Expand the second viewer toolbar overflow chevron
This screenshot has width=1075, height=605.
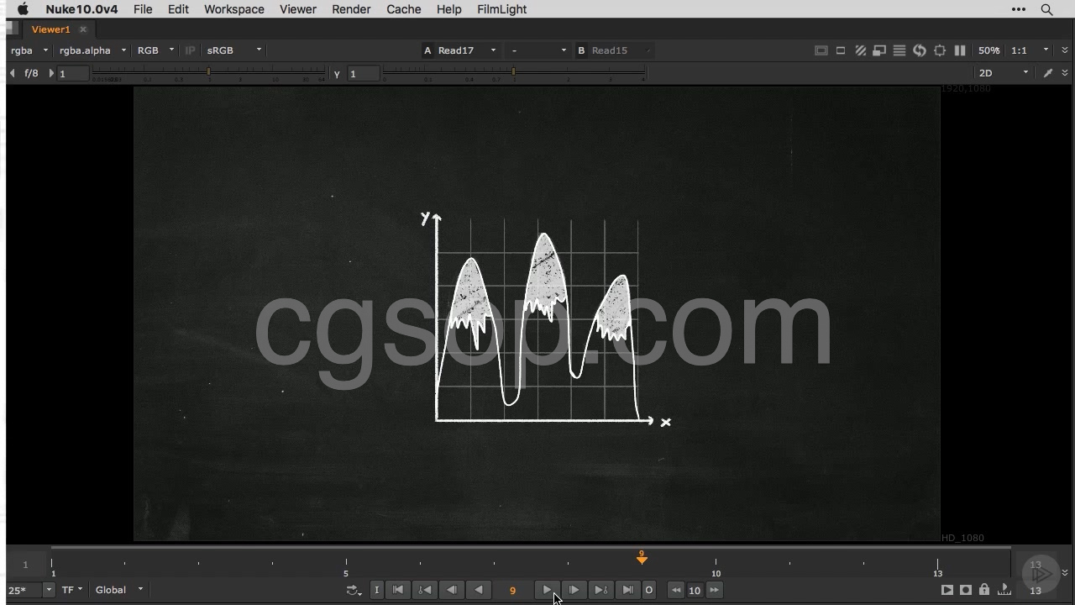click(1065, 73)
